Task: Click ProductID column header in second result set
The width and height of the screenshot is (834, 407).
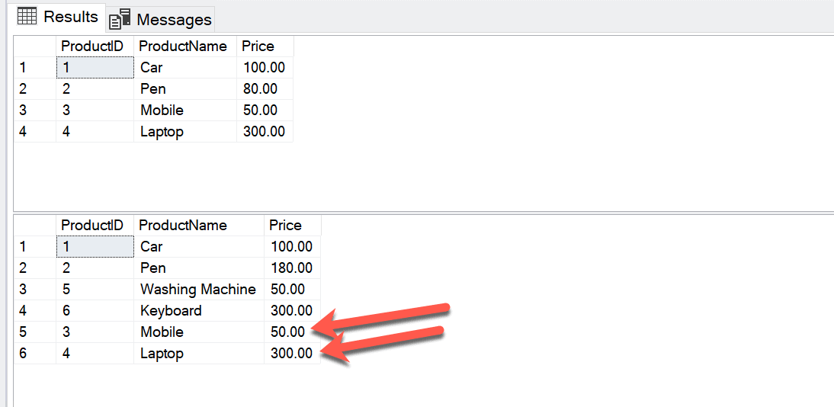Action: tap(91, 226)
